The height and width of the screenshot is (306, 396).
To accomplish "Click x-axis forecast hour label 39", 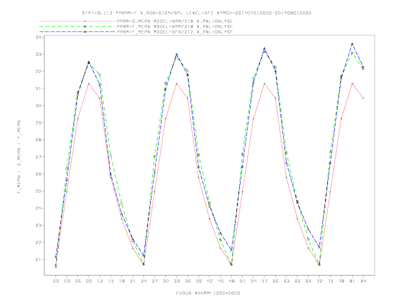I will coord(198,281).
